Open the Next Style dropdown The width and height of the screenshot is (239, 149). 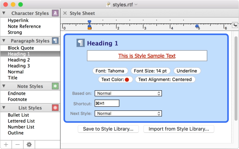click(128, 114)
